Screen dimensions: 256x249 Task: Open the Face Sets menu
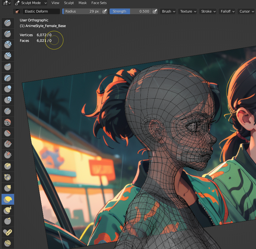[99, 3]
